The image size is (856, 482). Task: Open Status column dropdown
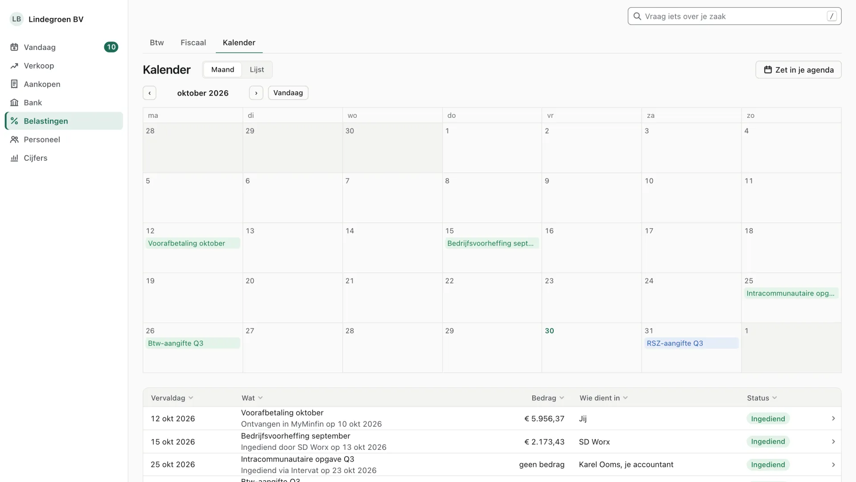pos(762,398)
